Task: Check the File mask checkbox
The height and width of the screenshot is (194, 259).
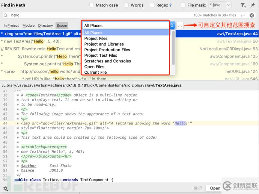Action: click(183, 5)
